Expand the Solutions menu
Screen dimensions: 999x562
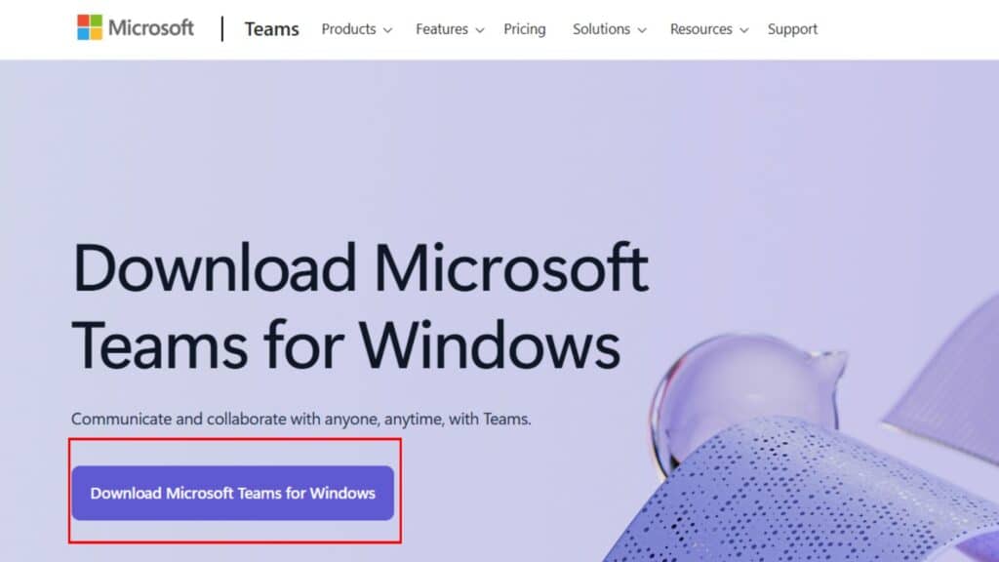(x=609, y=29)
